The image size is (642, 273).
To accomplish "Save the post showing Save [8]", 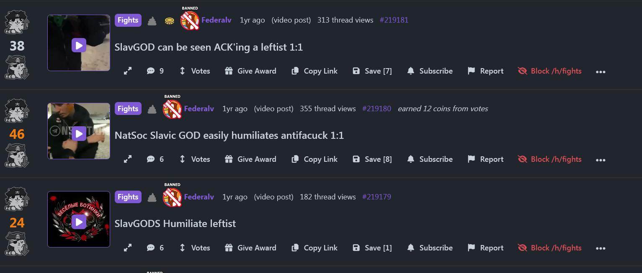I will click(372, 159).
